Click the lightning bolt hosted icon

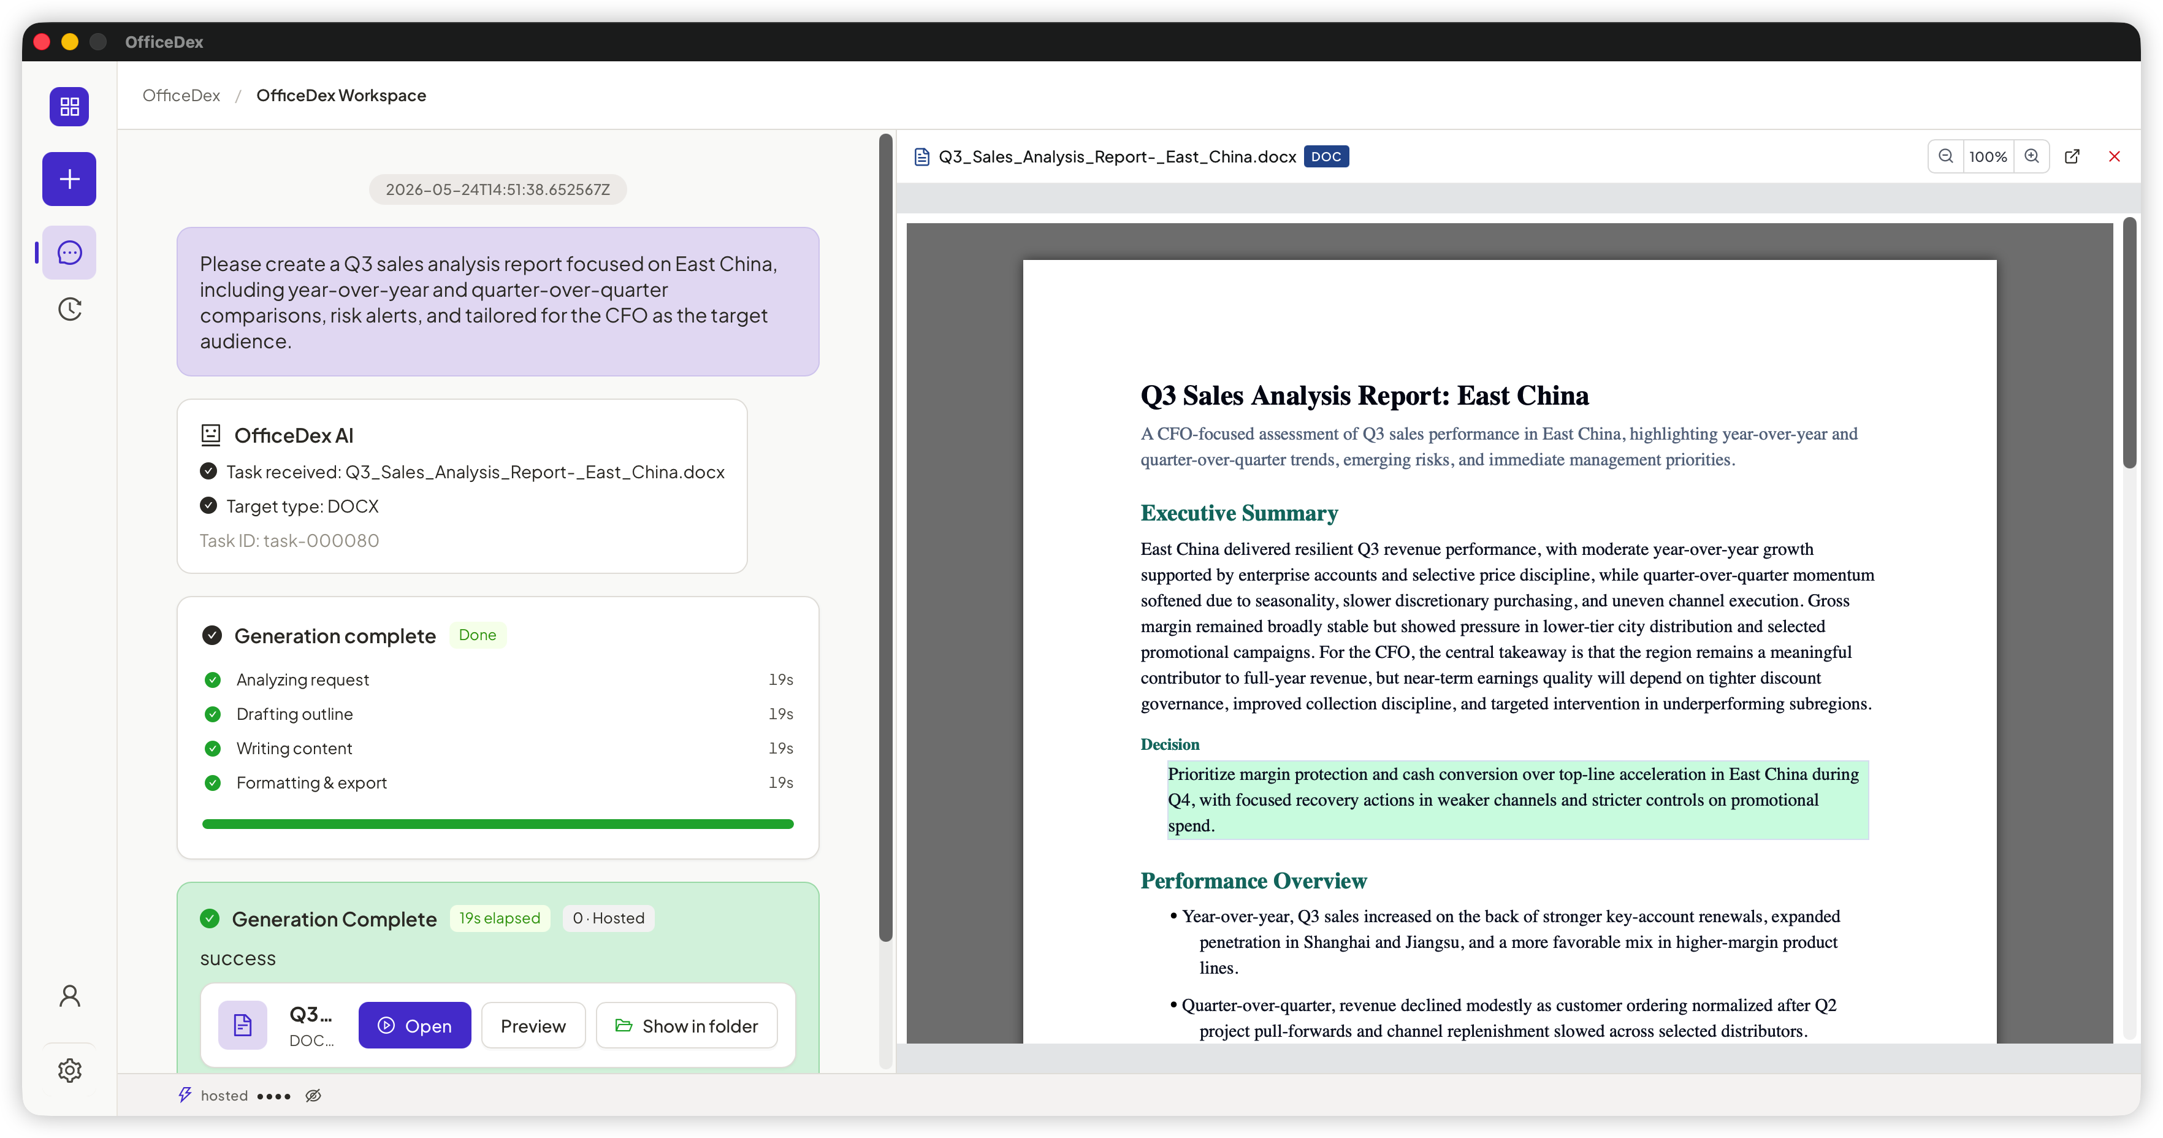click(x=186, y=1094)
